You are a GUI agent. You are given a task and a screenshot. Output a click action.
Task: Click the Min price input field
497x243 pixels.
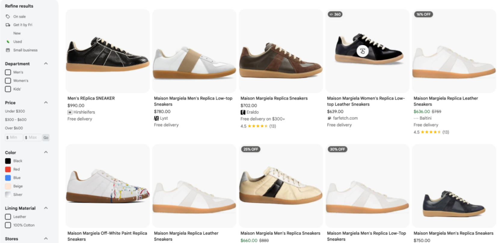click(14, 137)
